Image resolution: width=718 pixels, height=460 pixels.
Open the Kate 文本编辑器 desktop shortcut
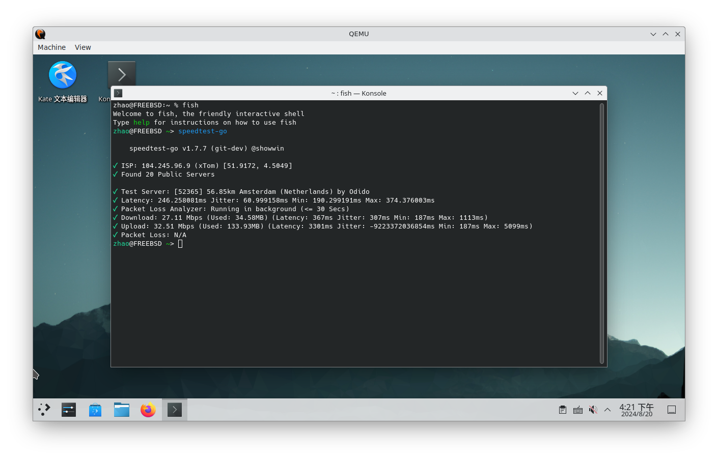(62, 75)
